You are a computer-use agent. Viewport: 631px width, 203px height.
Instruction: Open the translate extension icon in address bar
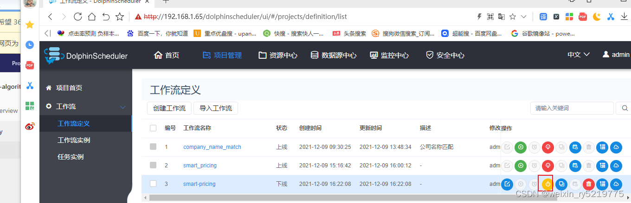pyautogui.click(x=502, y=17)
